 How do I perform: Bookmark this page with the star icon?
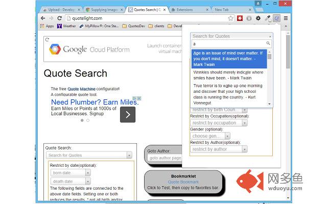[x=230, y=18]
